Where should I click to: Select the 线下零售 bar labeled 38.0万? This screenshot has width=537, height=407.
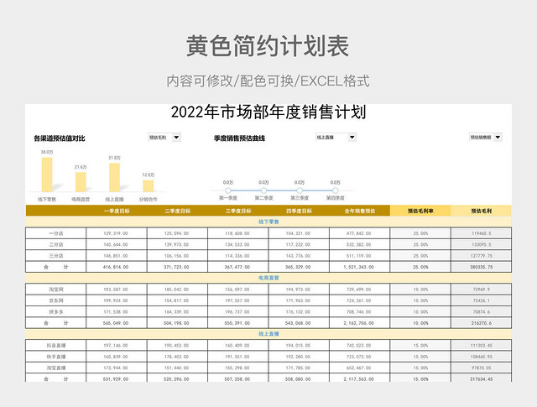47,175
